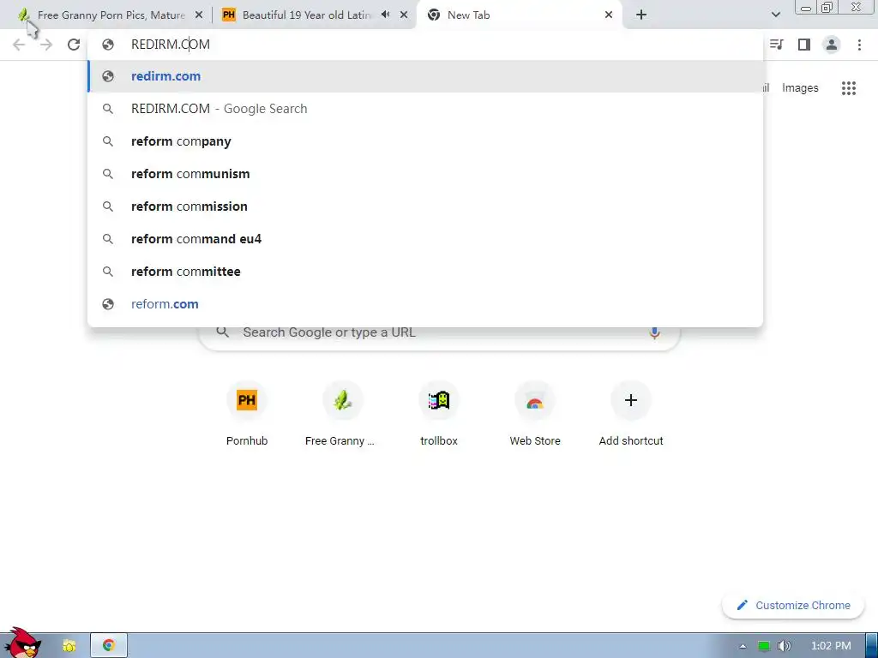878x658 pixels.
Task: Switch to the Free Granny tab
Action: coord(109,15)
